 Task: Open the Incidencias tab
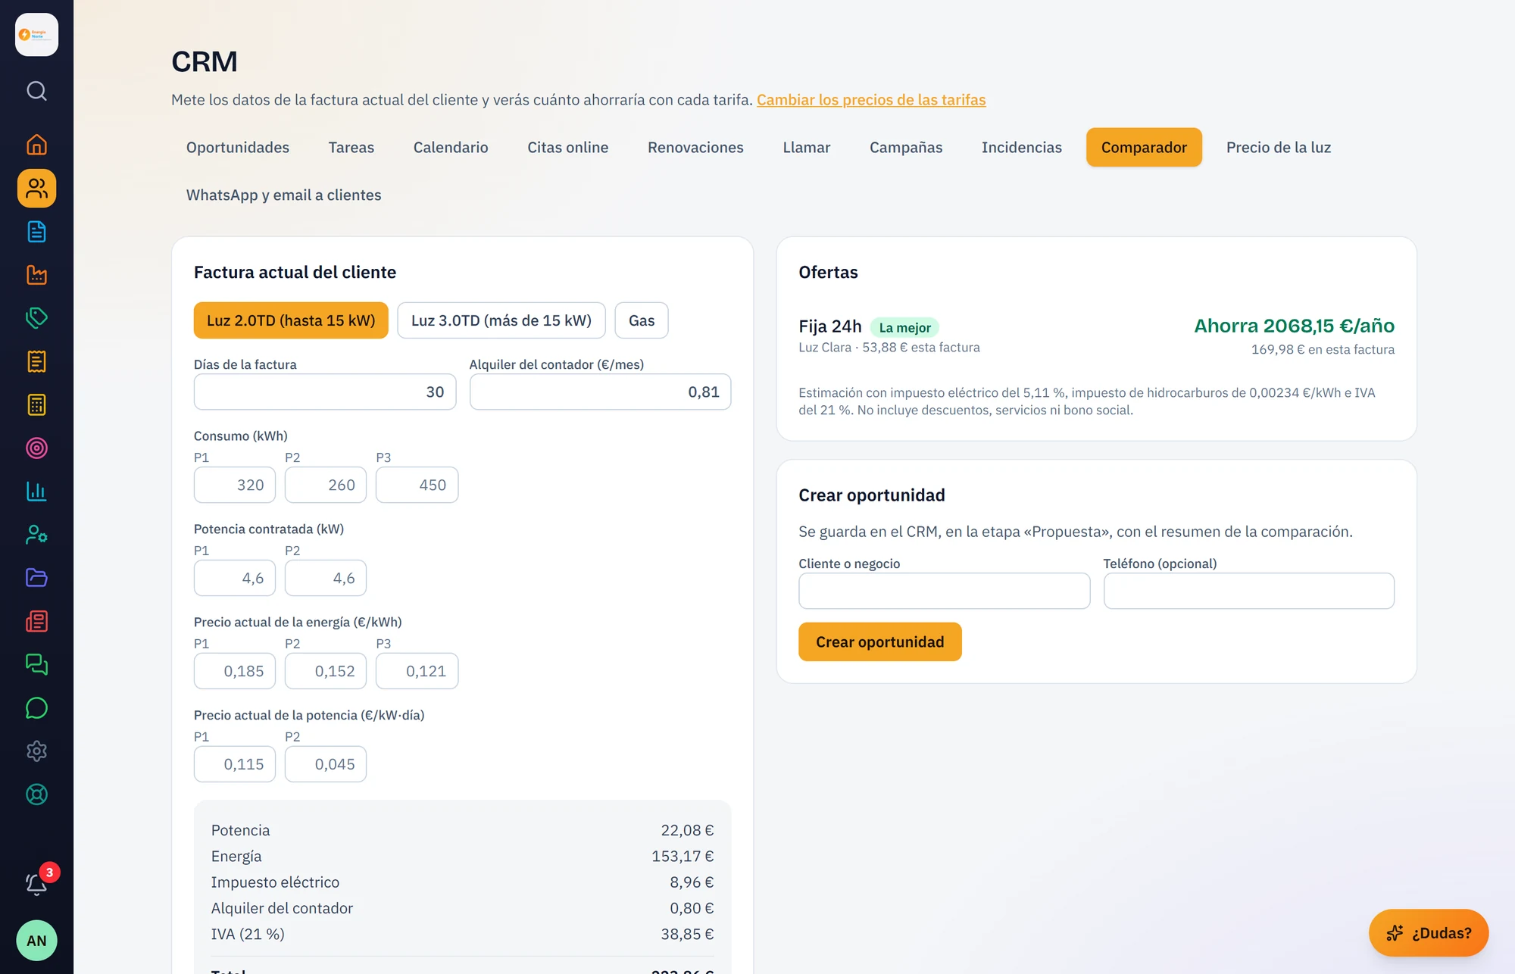tap(1022, 148)
